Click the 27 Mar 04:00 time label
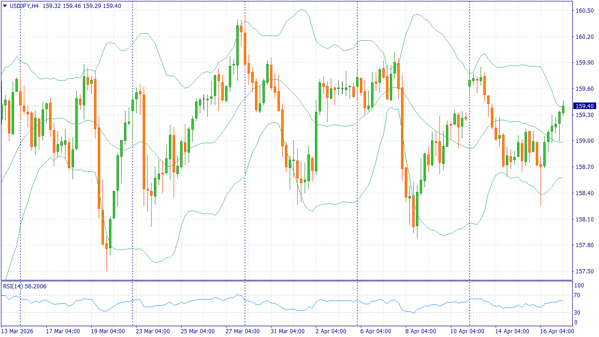 [242, 331]
